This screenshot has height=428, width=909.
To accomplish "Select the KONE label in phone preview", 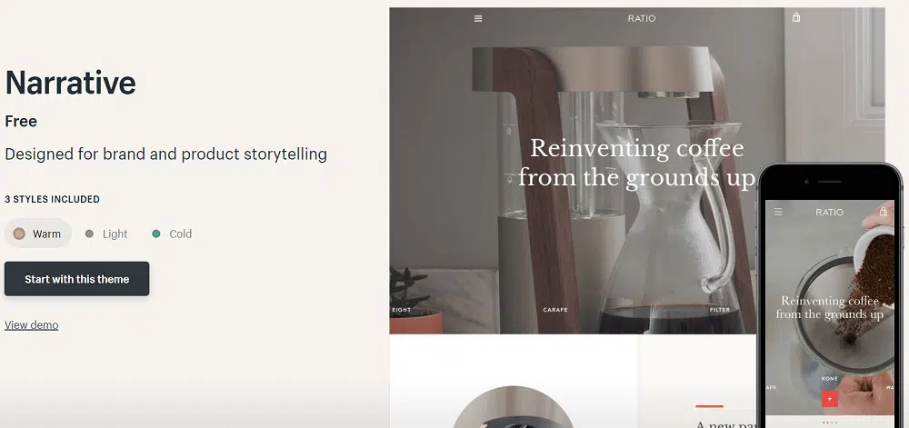I will click(830, 379).
